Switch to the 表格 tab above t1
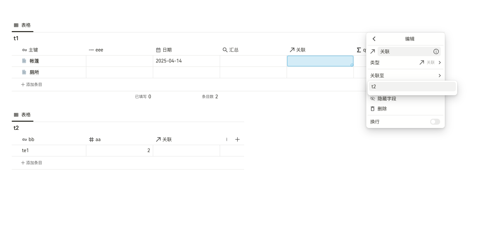This screenshot has height=227, width=495. [x=22, y=25]
